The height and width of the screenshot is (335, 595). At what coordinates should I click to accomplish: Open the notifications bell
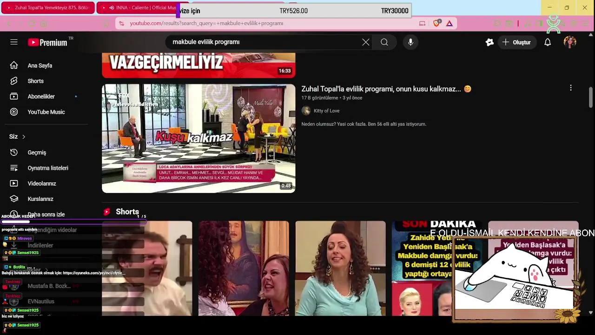pyautogui.click(x=548, y=42)
